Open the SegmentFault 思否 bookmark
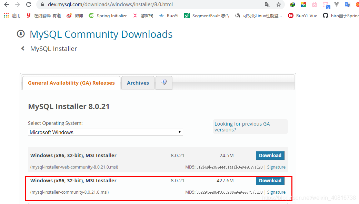Image resolution: width=359 pixels, height=204 pixels. coord(207,15)
